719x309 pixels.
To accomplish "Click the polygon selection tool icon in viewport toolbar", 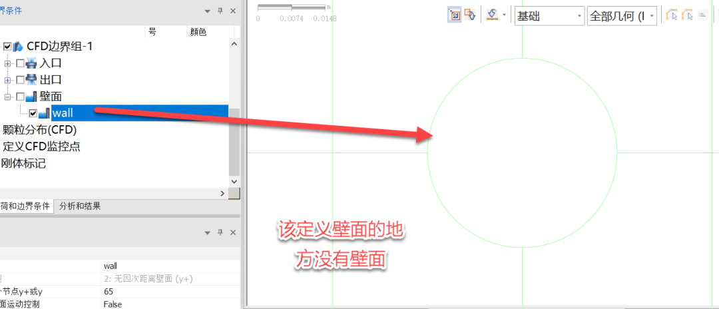I will coord(469,15).
